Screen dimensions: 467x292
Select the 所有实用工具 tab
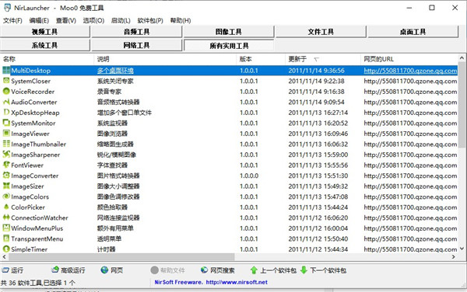click(229, 46)
